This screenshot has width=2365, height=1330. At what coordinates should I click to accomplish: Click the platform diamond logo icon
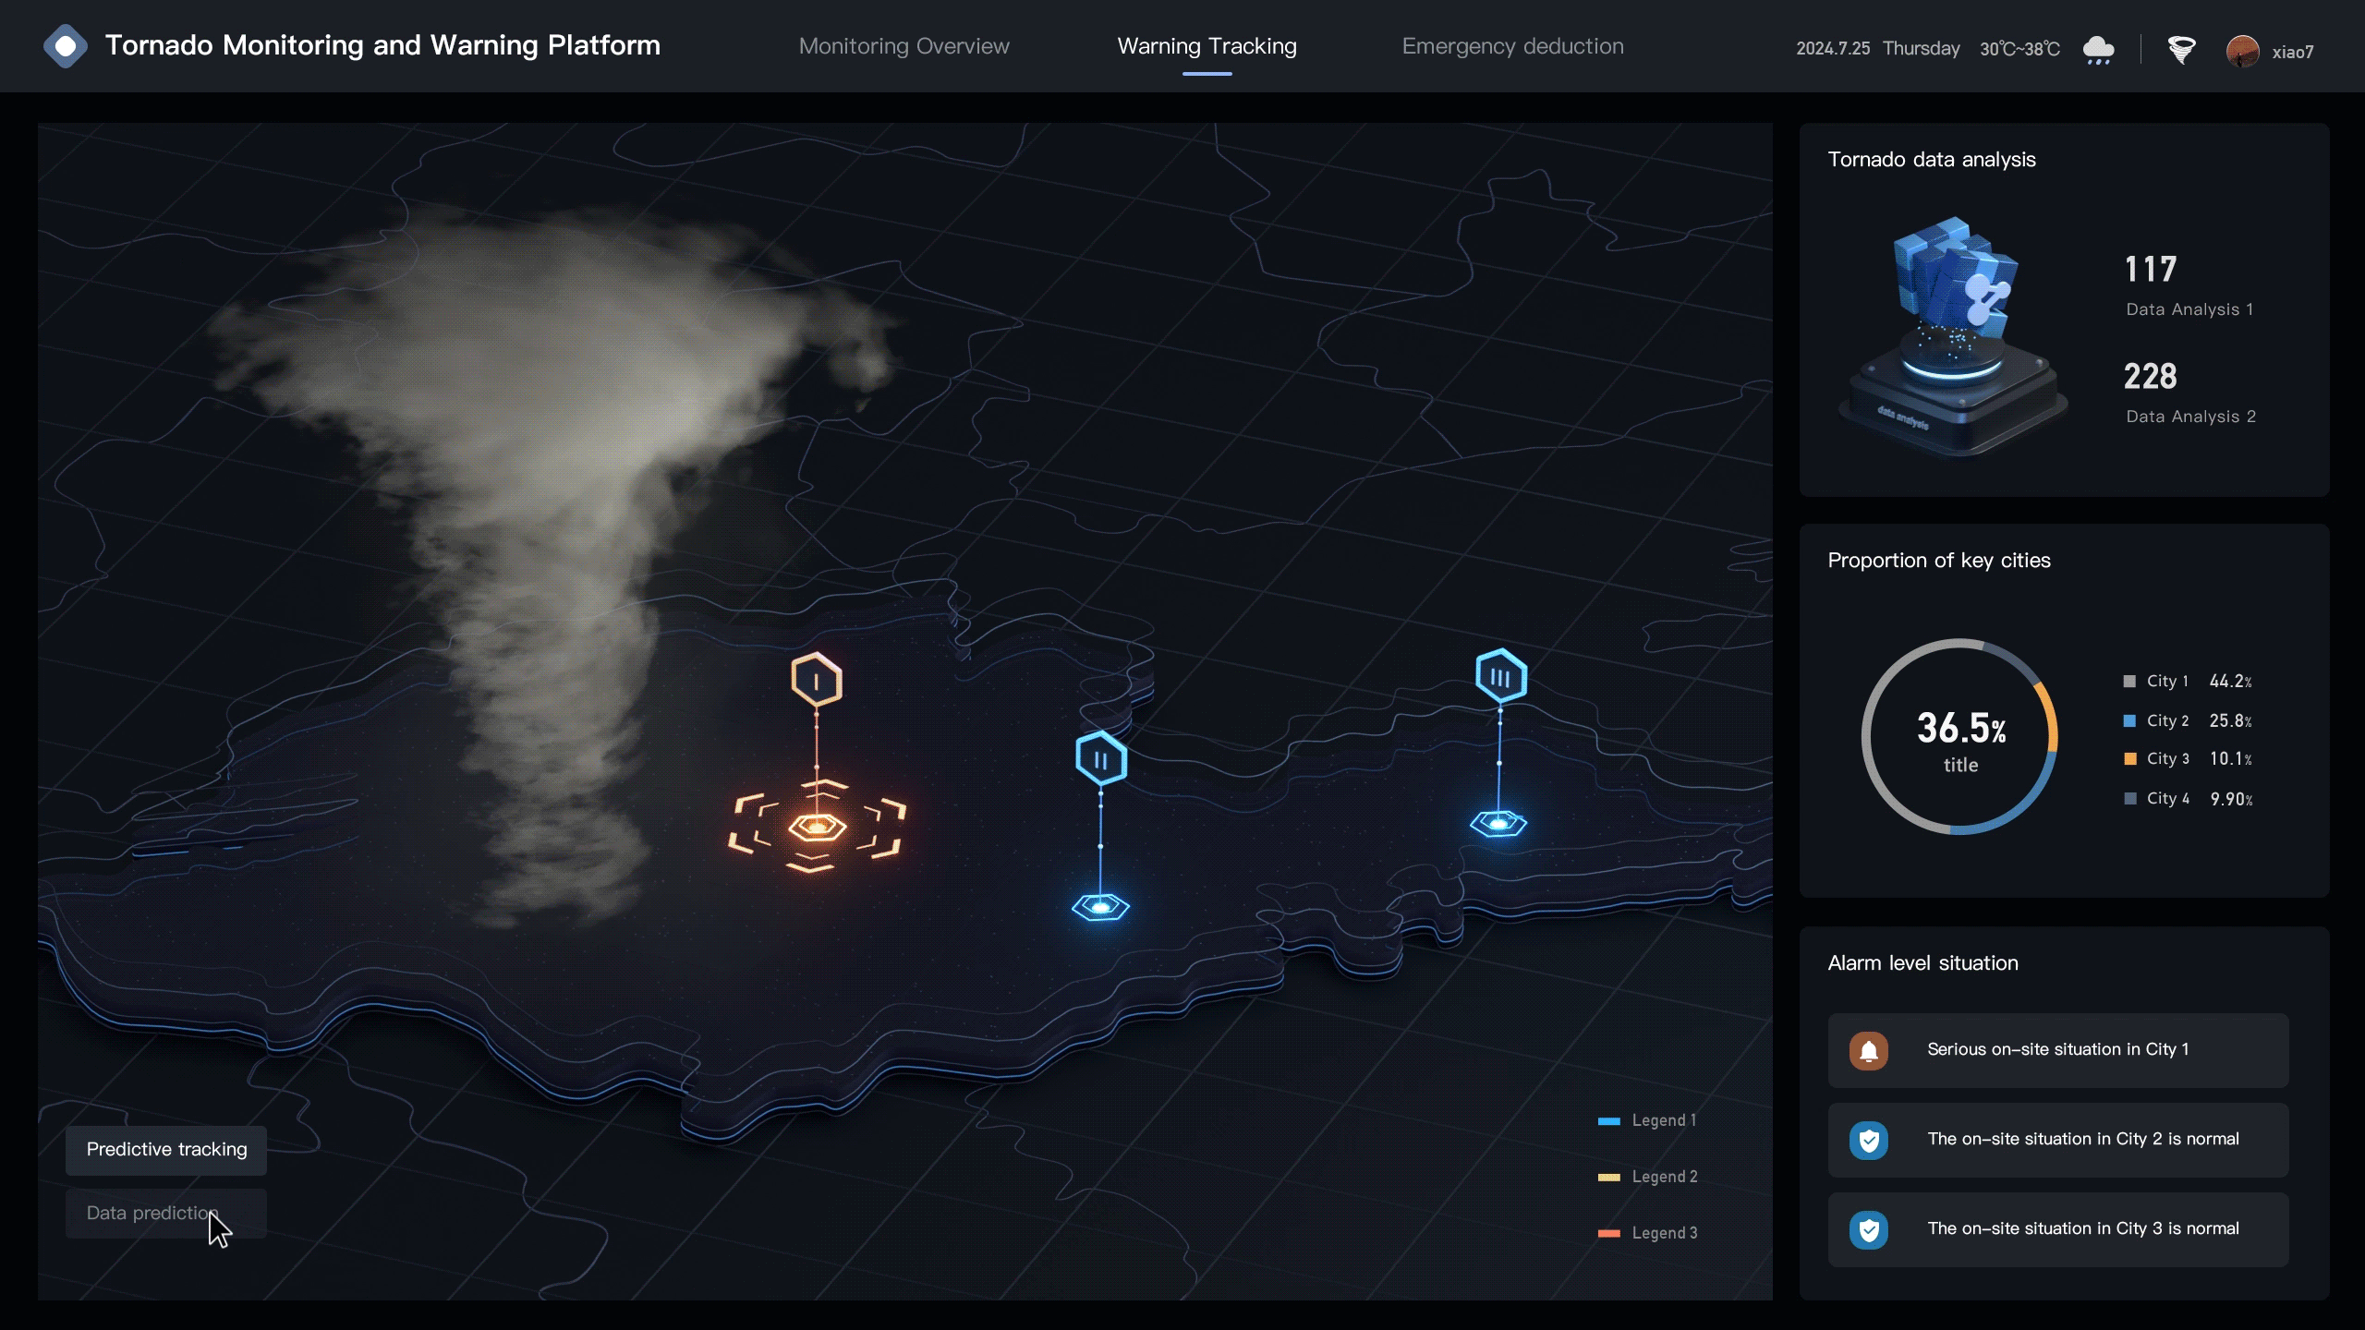click(65, 46)
